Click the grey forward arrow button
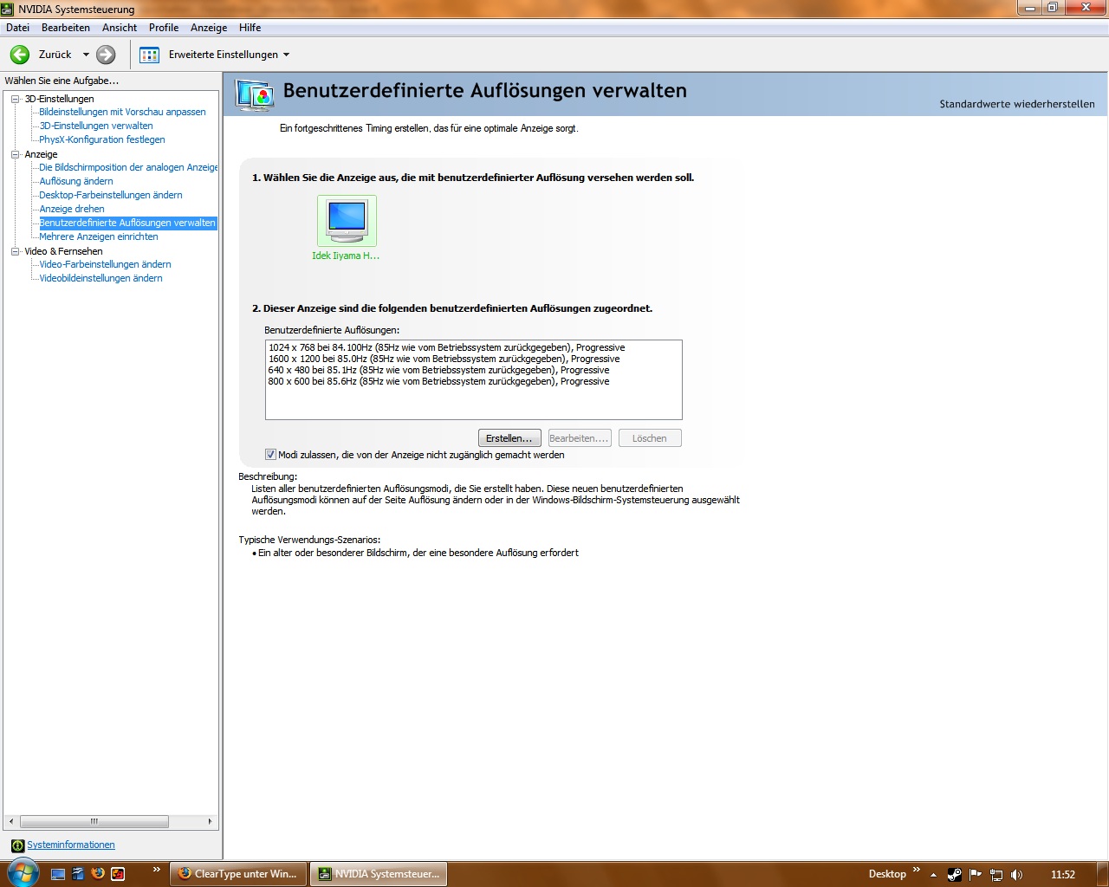The width and height of the screenshot is (1109, 887). (x=106, y=55)
